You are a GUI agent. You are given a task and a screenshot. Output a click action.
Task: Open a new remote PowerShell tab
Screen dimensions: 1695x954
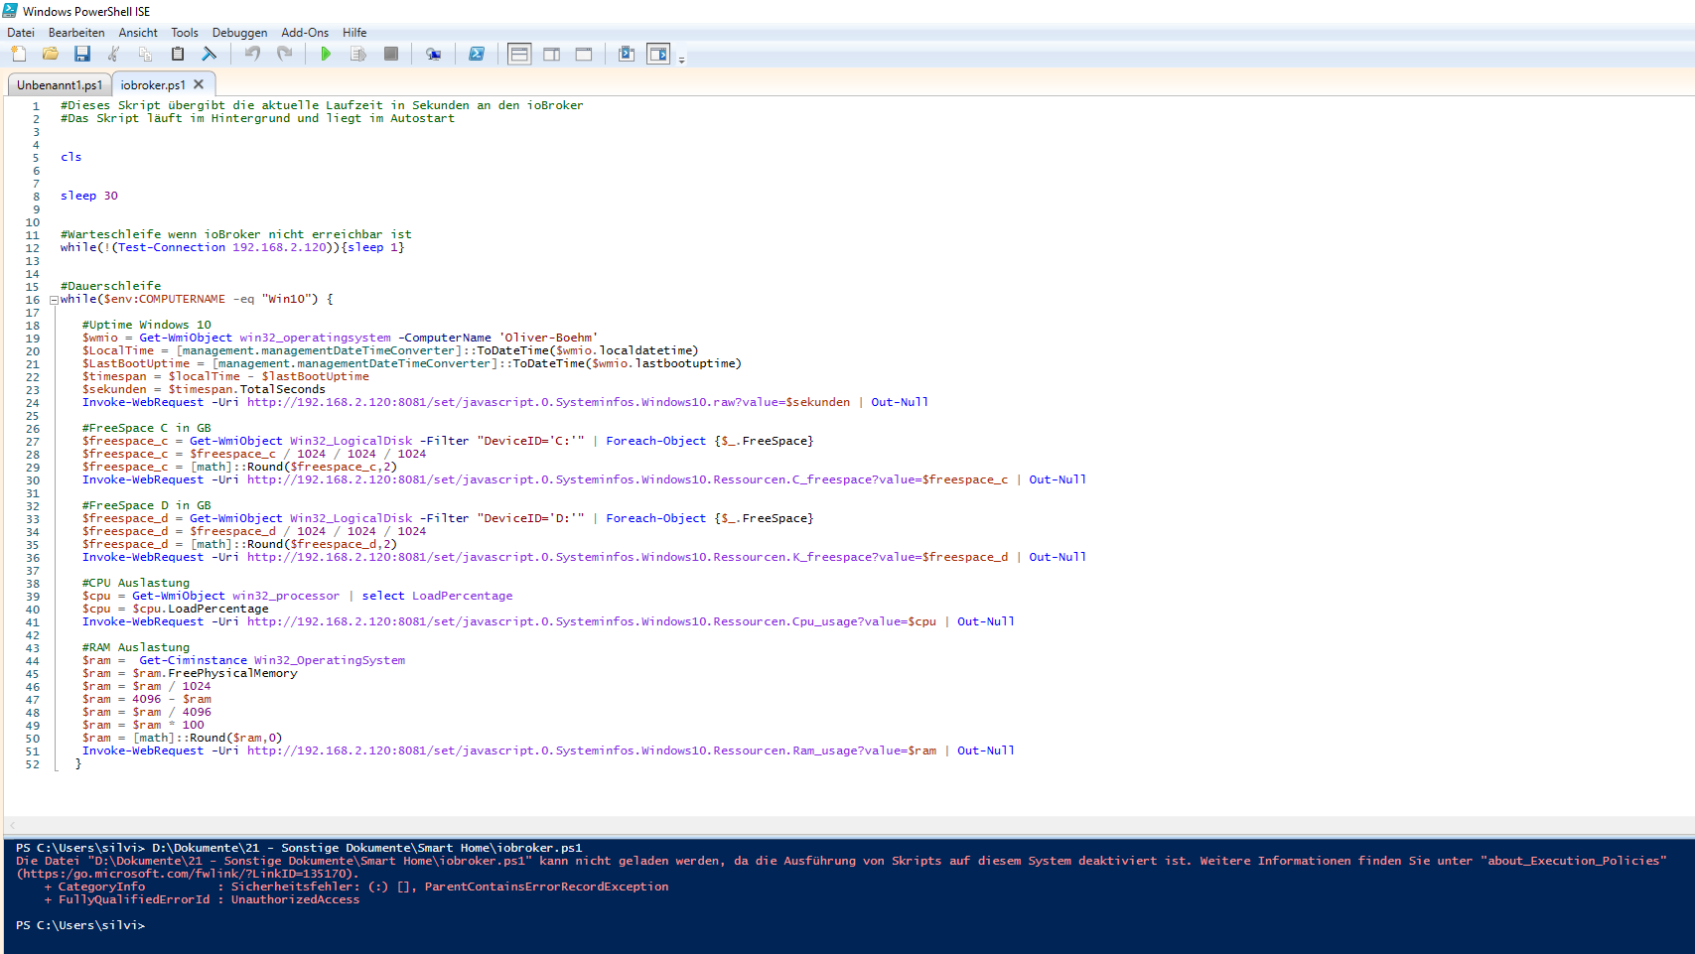point(434,54)
